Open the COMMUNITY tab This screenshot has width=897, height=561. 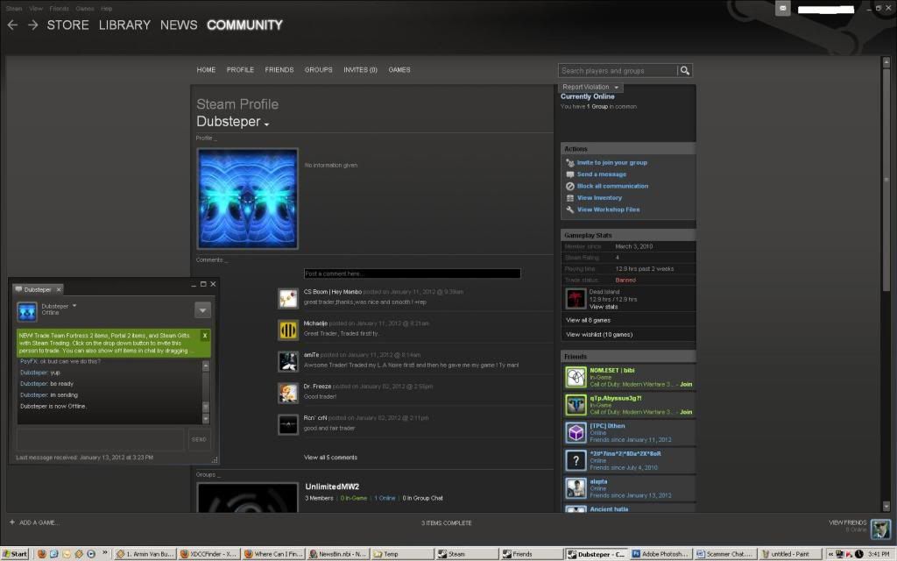click(x=245, y=25)
